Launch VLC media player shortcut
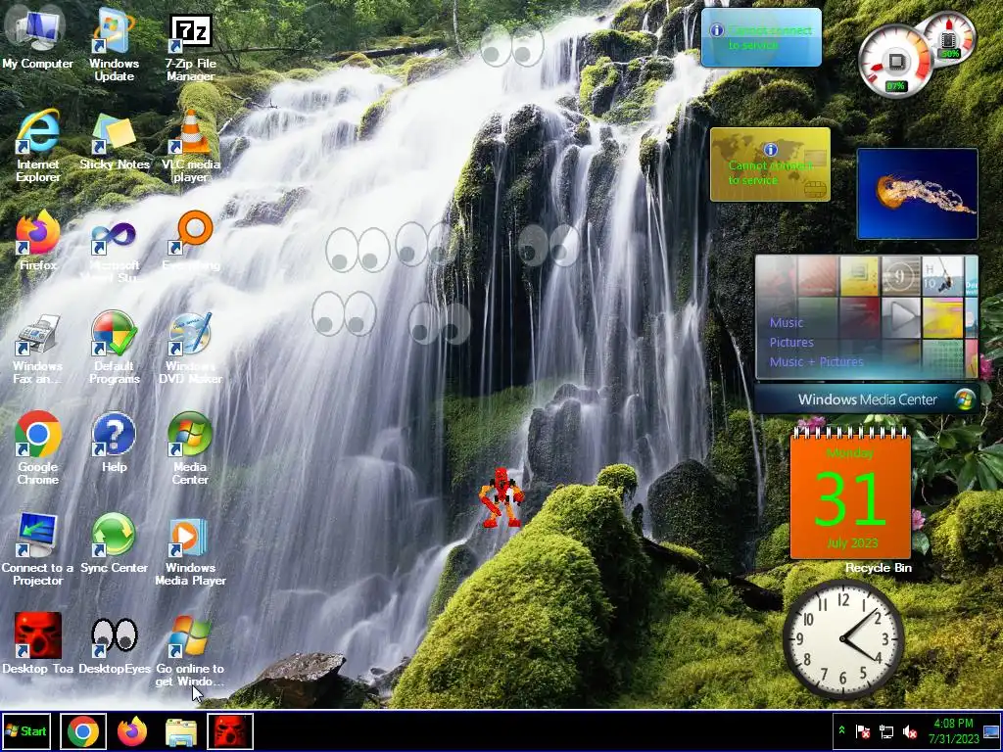The width and height of the screenshot is (1003, 752). (191, 146)
